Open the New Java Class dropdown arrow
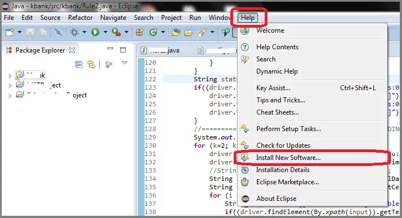 point(163,32)
